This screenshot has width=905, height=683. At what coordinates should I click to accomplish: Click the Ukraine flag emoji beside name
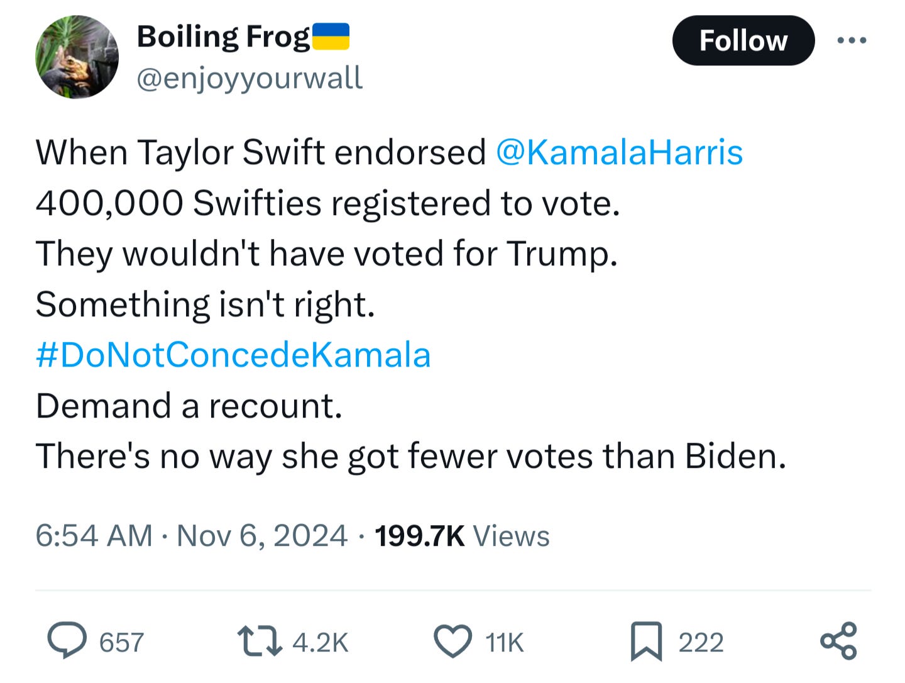[x=331, y=36]
